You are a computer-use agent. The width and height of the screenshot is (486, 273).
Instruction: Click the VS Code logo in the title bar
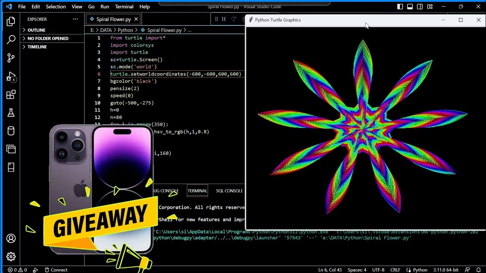pos(9,6)
